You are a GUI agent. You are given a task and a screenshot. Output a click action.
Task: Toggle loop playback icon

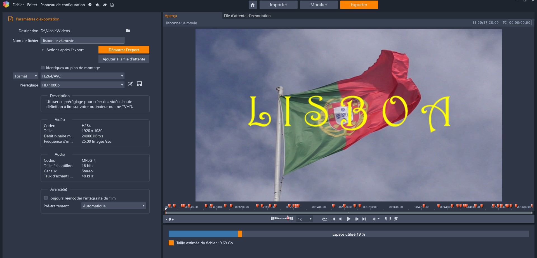pyautogui.click(x=324, y=219)
